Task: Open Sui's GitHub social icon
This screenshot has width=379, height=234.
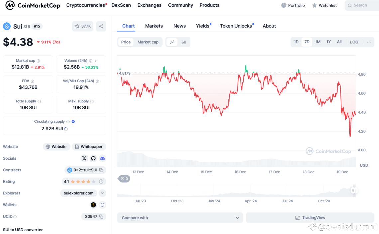Action: tap(93, 158)
